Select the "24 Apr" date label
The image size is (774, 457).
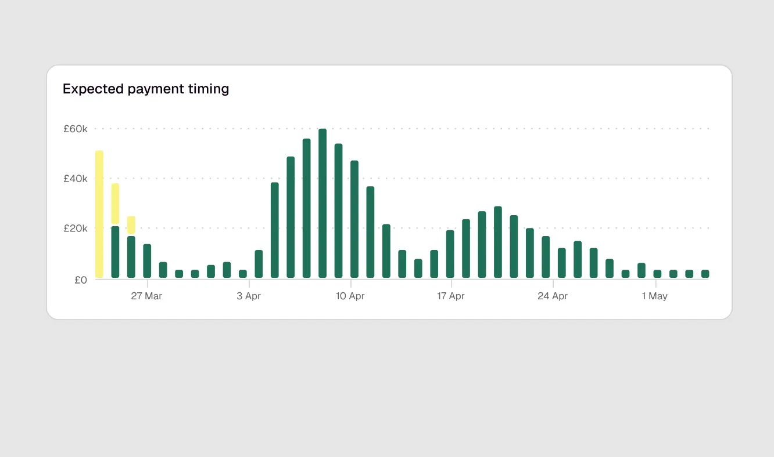coord(553,296)
